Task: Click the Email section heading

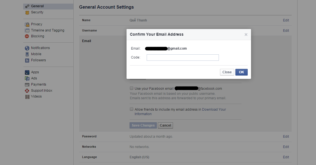Action: click(x=86, y=41)
